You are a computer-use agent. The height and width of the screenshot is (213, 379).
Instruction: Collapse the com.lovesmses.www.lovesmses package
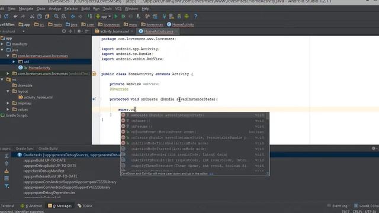tap(8, 56)
